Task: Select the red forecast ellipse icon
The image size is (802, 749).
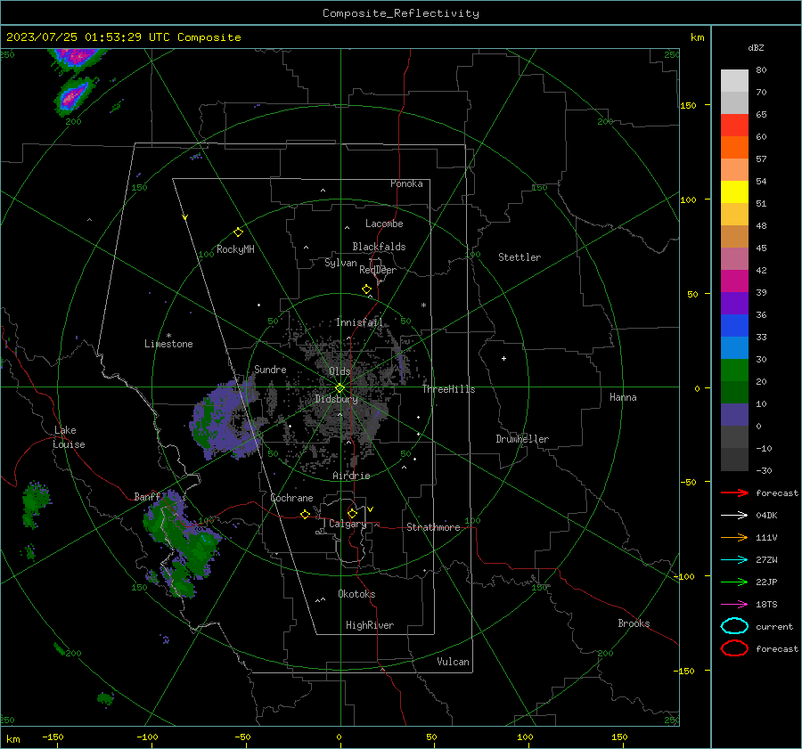Action: pos(734,648)
